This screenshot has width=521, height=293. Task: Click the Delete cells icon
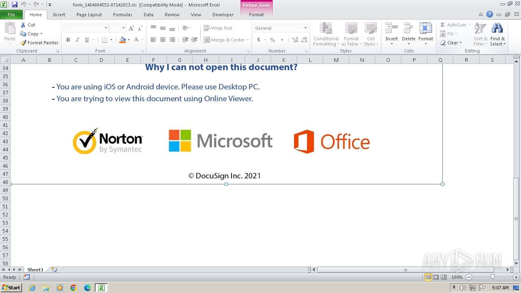pos(409,28)
